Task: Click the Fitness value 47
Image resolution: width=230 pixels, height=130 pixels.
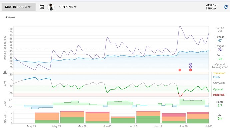Action: click(x=220, y=41)
